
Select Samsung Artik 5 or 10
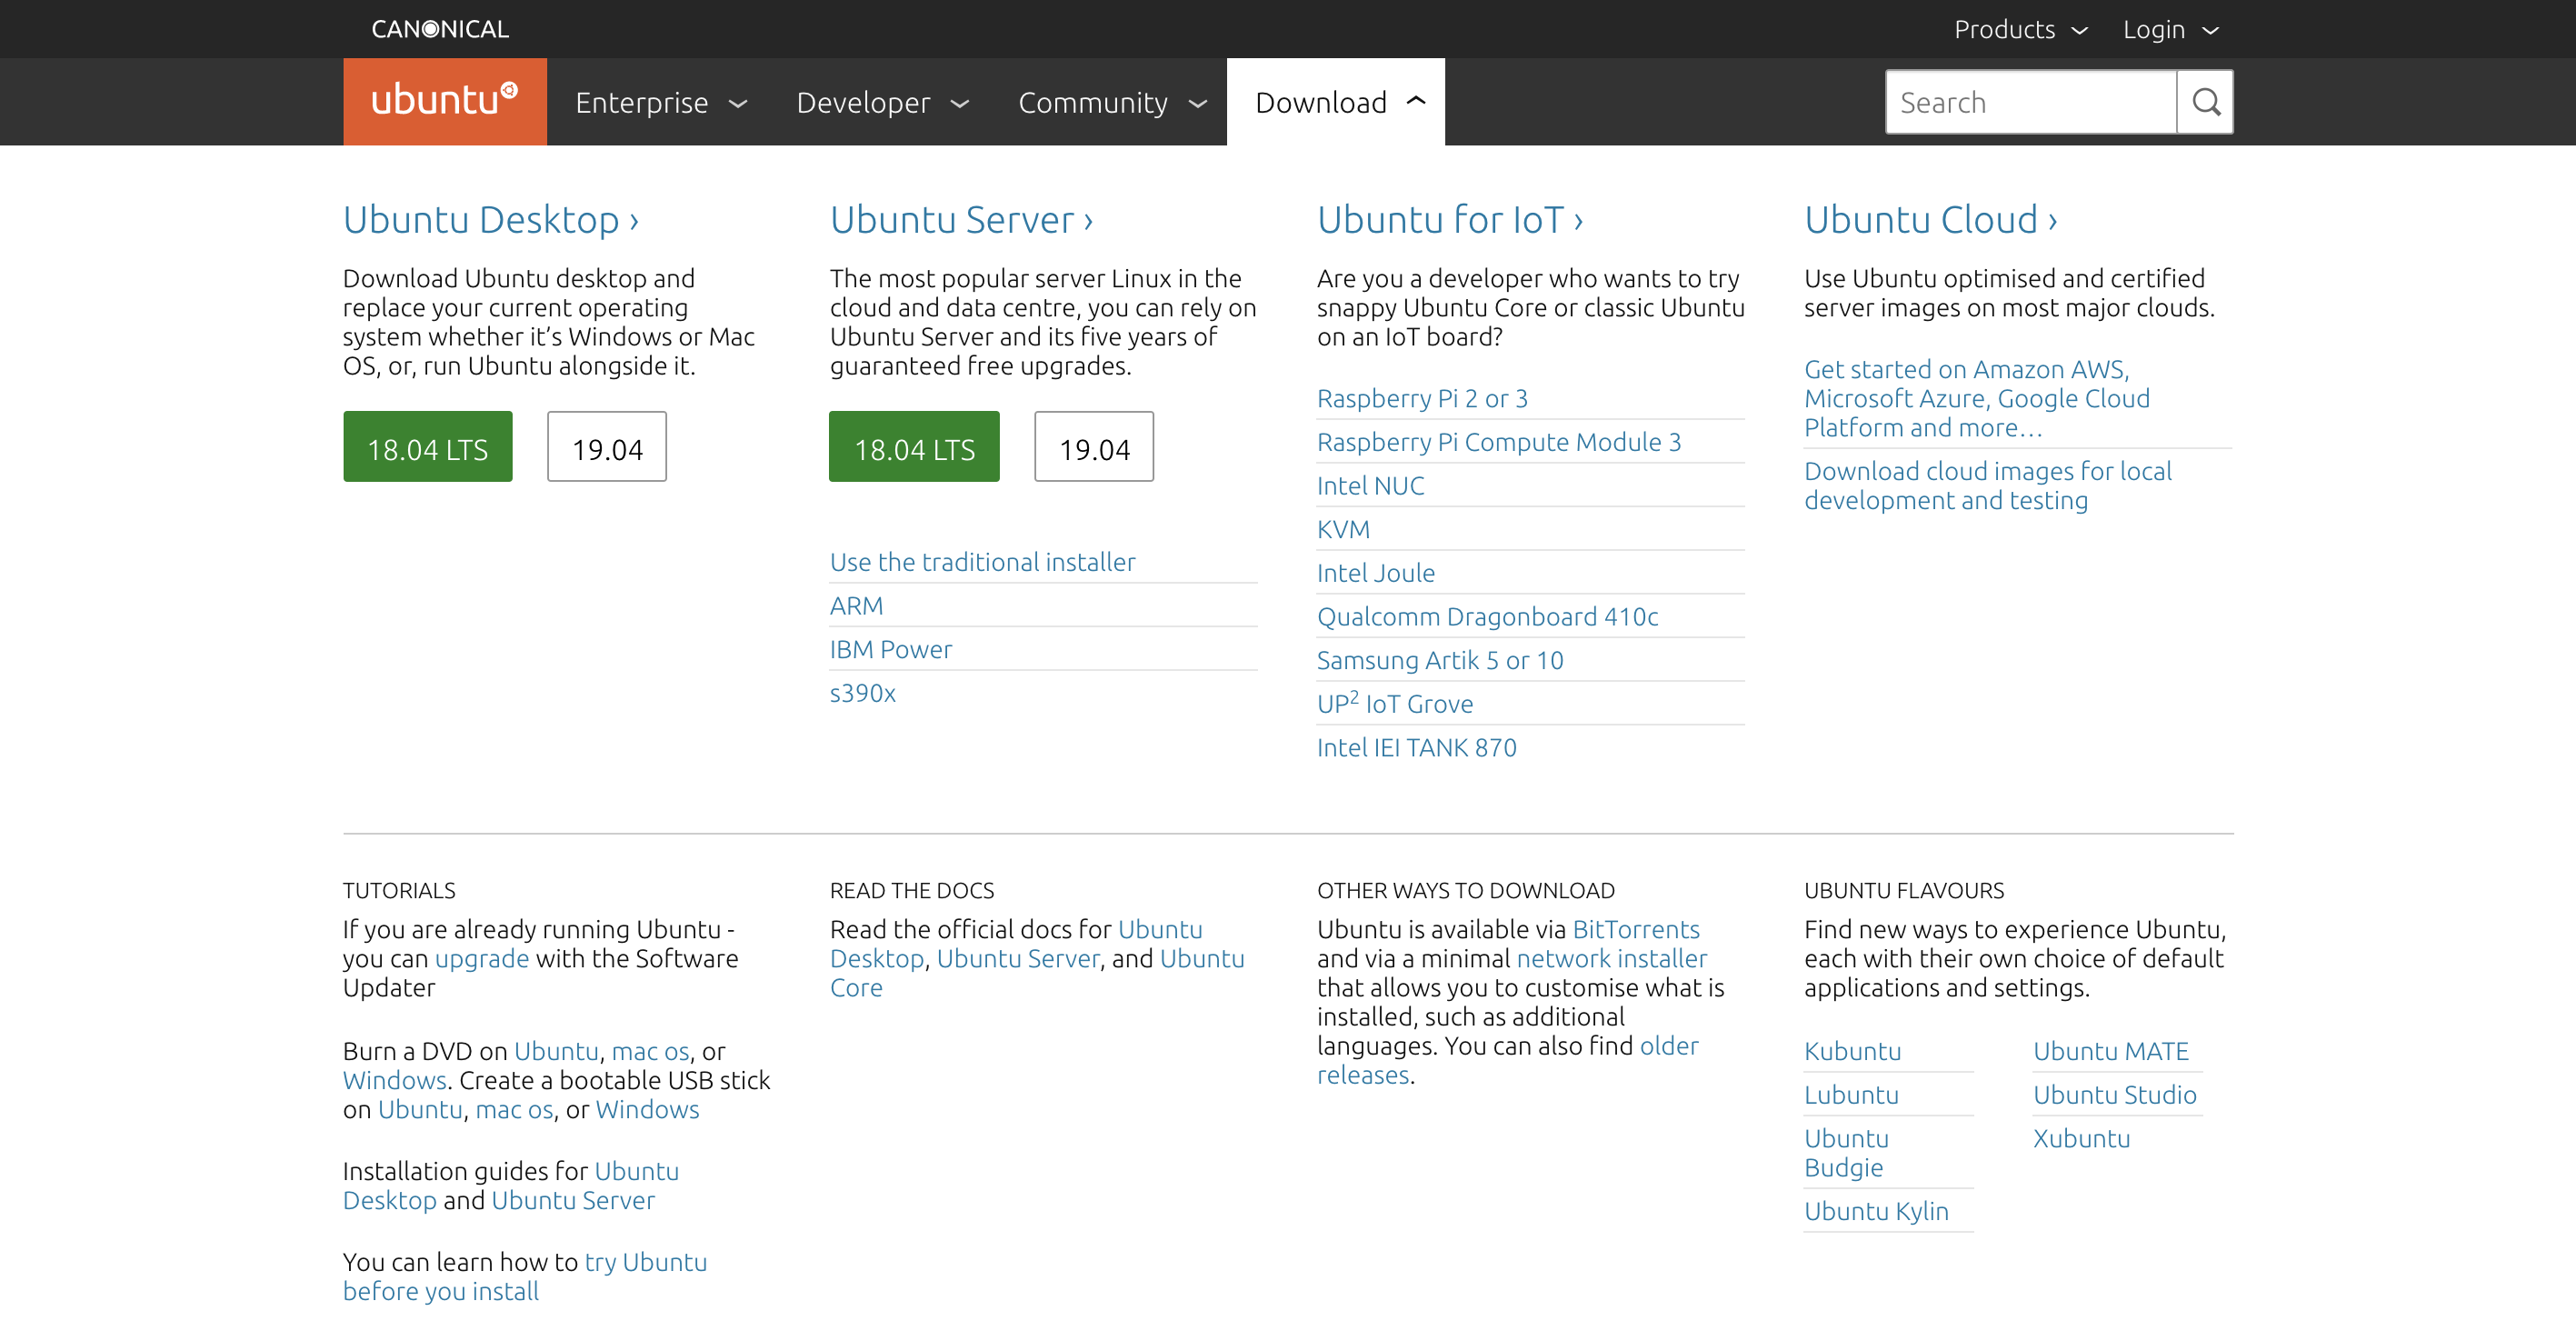click(1440, 661)
